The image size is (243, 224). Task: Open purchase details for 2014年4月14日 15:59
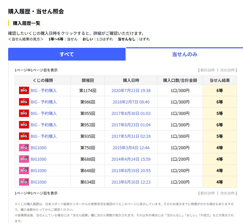(131, 159)
